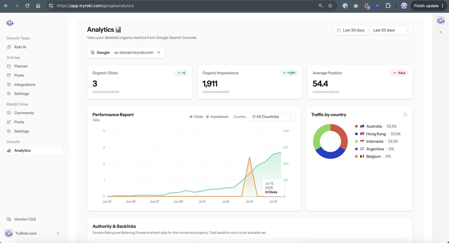Open Posts under Reddit Grow
The width and height of the screenshot is (449, 243).
tap(33, 122)
